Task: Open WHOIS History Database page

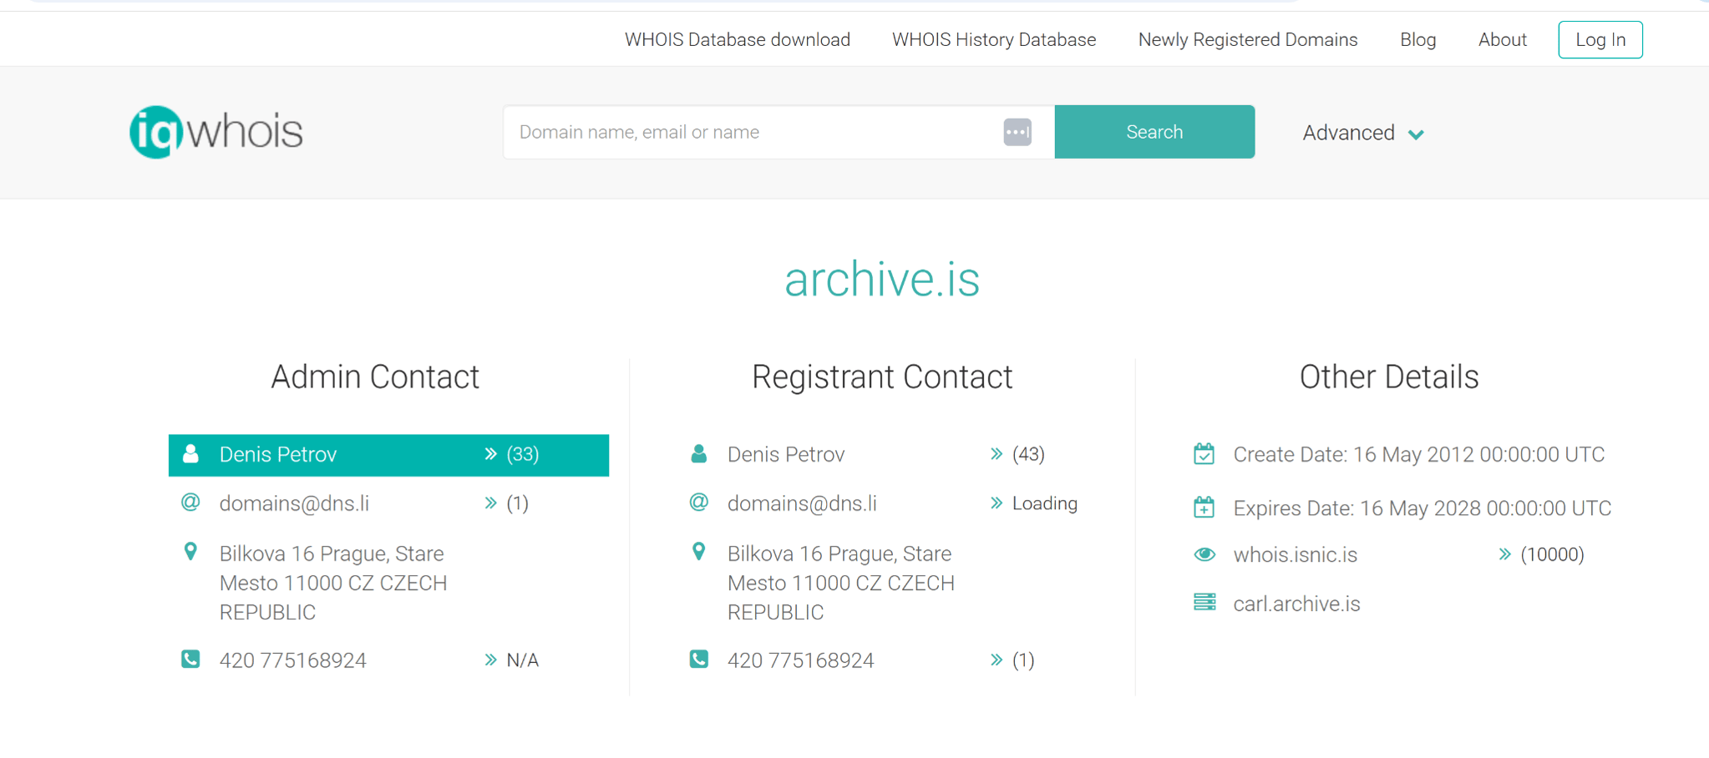Action: (x=993, y=40)
